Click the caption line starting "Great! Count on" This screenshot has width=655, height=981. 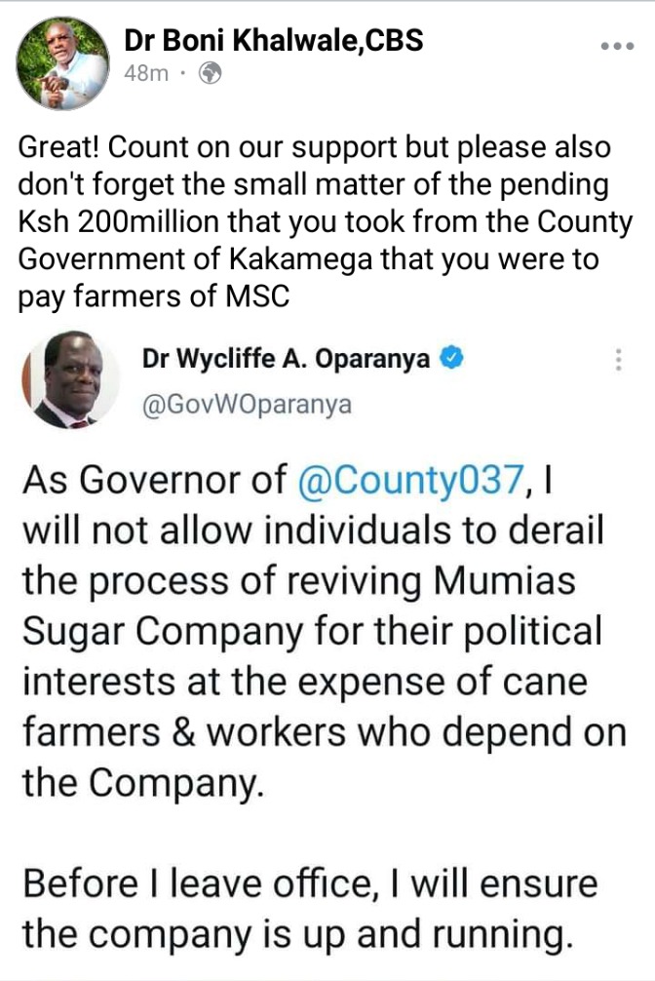tap(314, 147)
